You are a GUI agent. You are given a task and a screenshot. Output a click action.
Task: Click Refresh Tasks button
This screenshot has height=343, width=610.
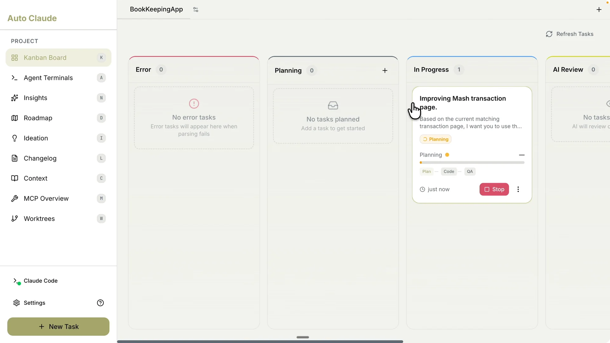tap(570, 34)
